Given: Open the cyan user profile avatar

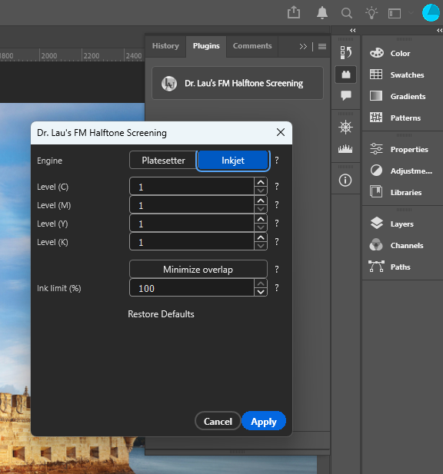Looking at the screenshot, I should [431, 13].
